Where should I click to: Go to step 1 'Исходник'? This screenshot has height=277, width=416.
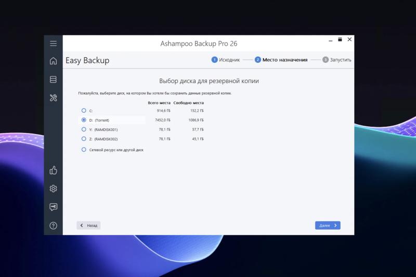click(226, 60)
